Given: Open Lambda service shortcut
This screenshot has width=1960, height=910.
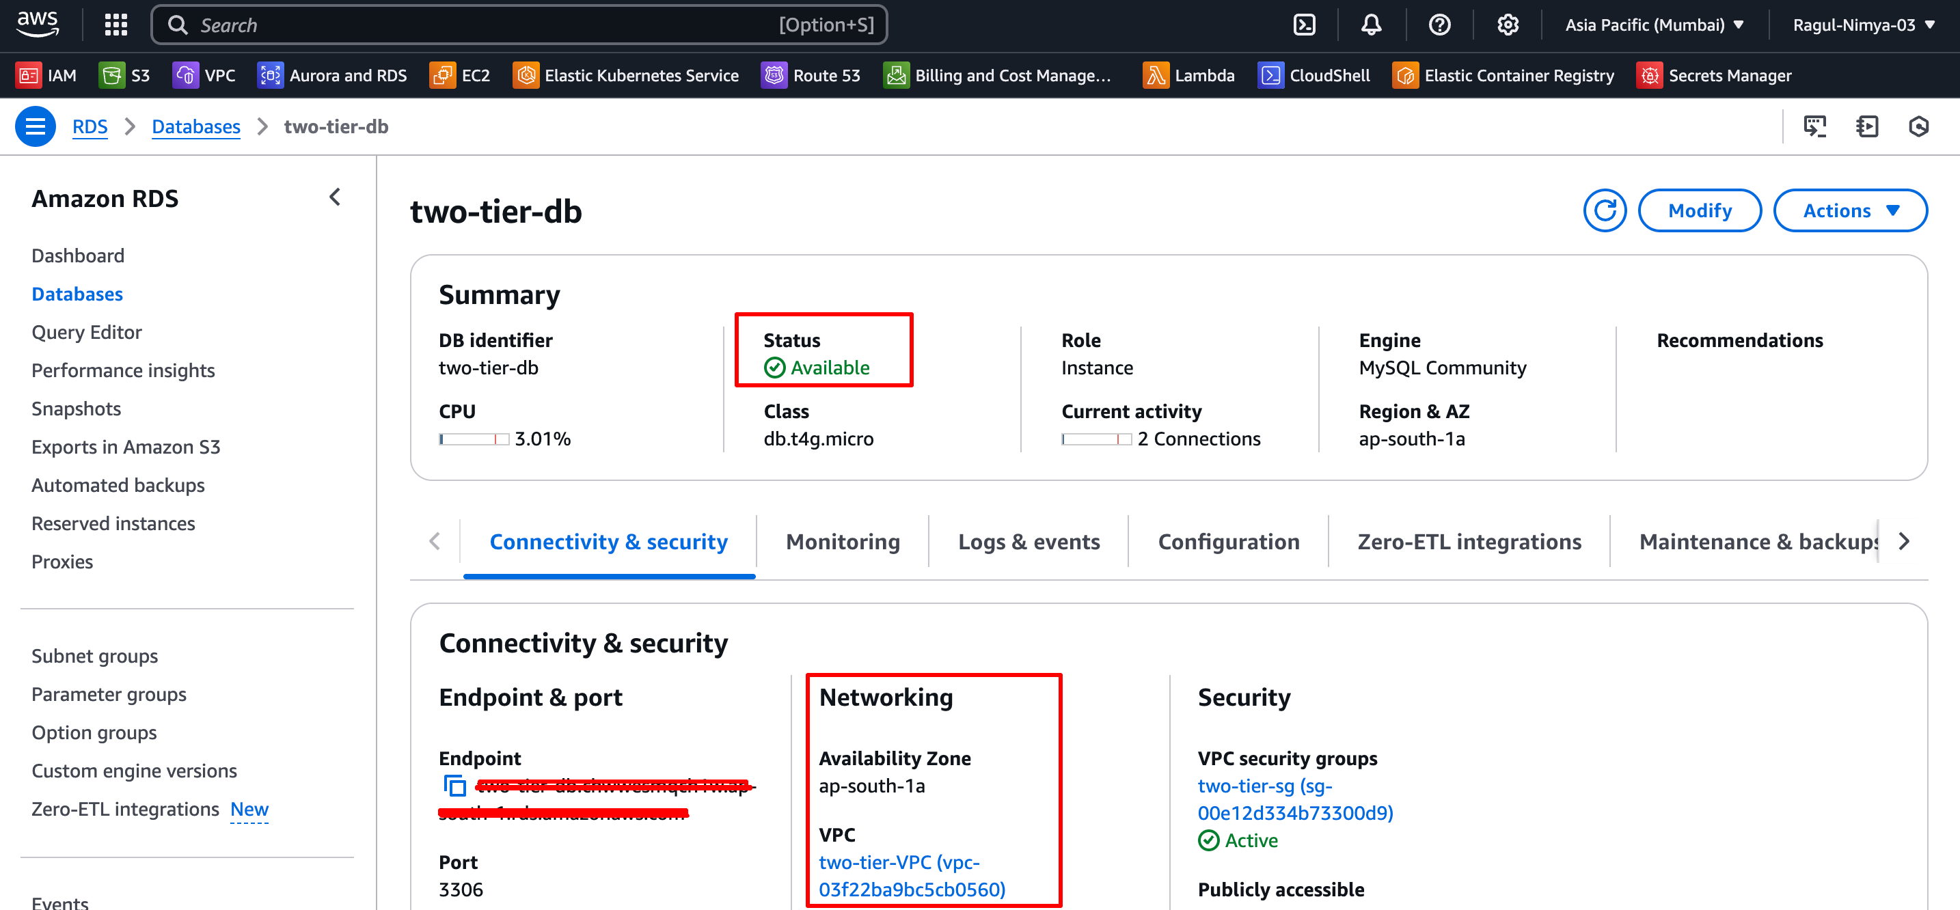Looking at the screenshot, I should 1188,75.
